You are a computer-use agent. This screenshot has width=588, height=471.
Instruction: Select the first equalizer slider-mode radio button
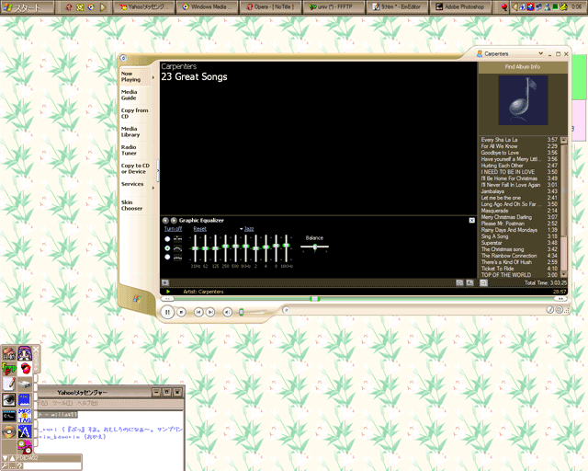(167, 239)
